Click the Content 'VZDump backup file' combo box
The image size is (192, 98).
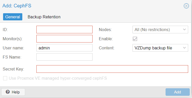coord(160,48)
